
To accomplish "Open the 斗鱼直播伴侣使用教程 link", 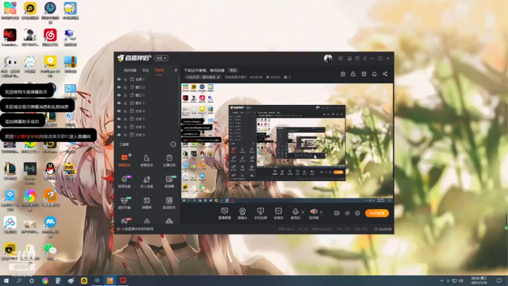I will 137,229.
